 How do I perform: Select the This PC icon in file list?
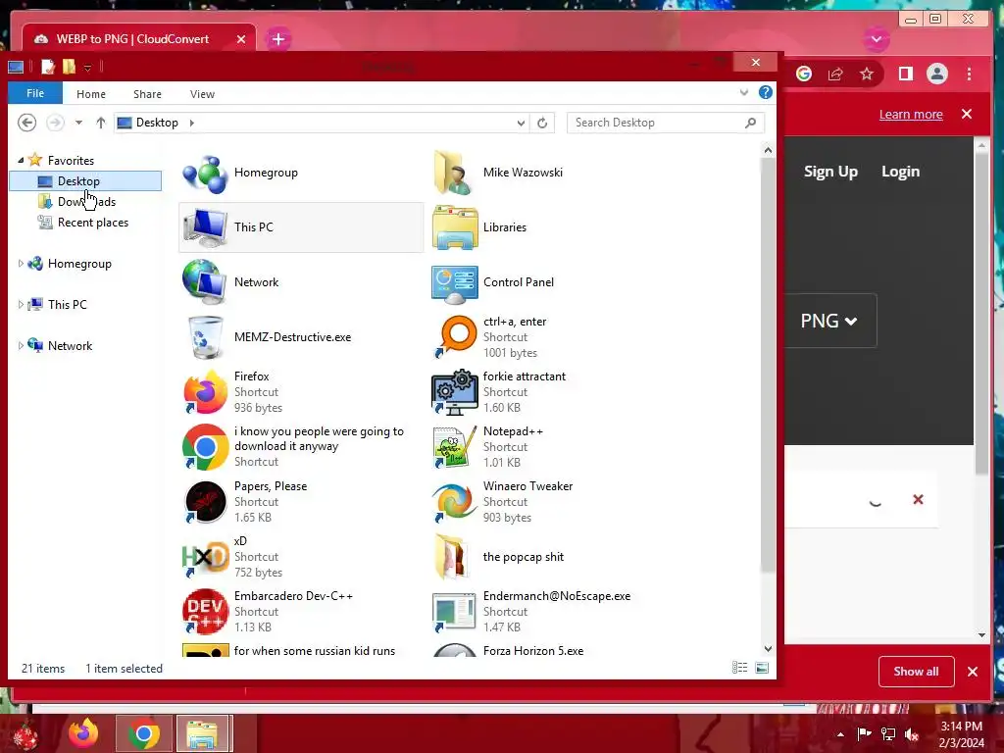pyautogui.click(x=205, y=227)
